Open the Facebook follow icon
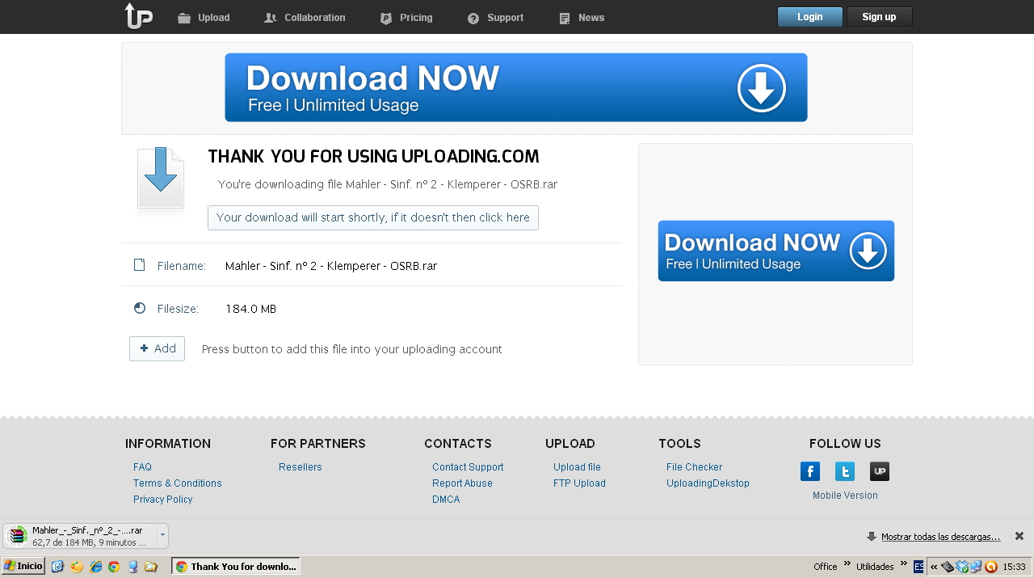Screen dimensions: 1034x578 809,471
